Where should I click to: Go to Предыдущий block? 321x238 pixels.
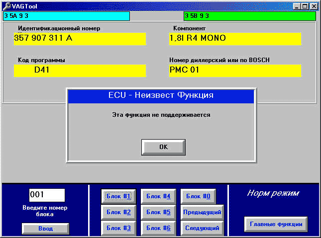202,212
